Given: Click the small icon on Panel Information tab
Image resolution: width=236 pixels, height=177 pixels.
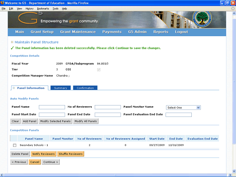Looking at the screenshot, I should tap(14, 88).
